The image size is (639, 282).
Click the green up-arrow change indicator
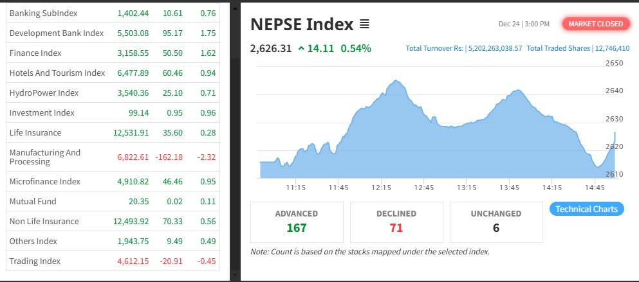(x=301, y=48)
